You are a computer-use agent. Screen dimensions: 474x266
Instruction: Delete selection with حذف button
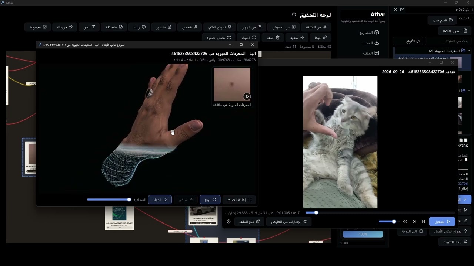pyautogui.click(x=273, y=38)
